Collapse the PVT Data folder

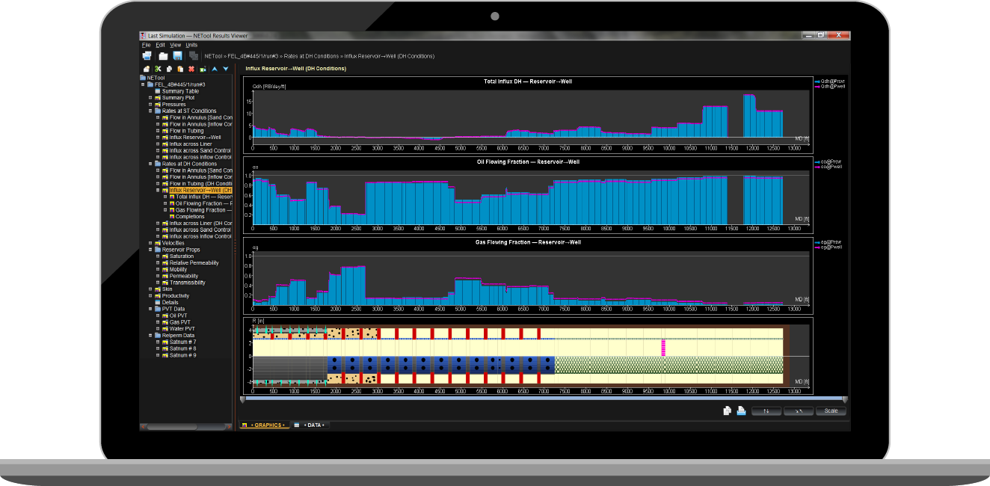150,309
